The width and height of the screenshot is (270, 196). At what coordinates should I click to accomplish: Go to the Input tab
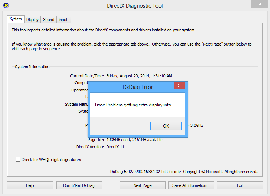click(63, 20)
